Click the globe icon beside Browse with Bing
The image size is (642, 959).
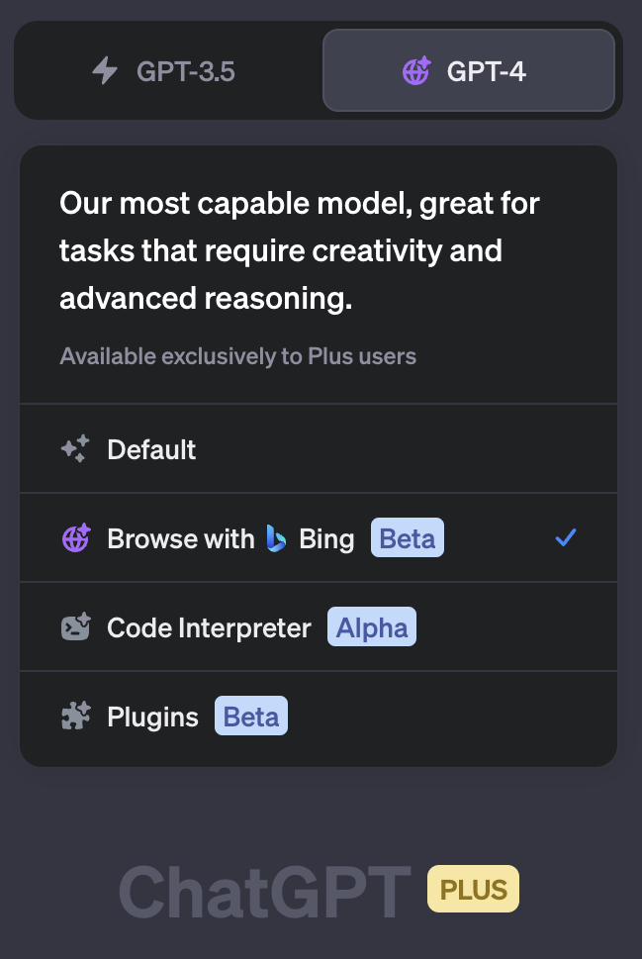point(74,537)
